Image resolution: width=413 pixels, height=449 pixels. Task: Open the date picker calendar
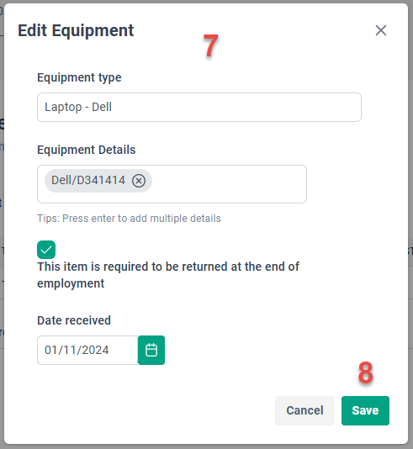[x=151, y=350]
